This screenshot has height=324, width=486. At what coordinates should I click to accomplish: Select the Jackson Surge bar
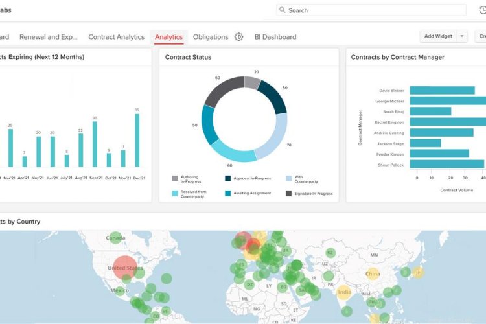(425, 143)
